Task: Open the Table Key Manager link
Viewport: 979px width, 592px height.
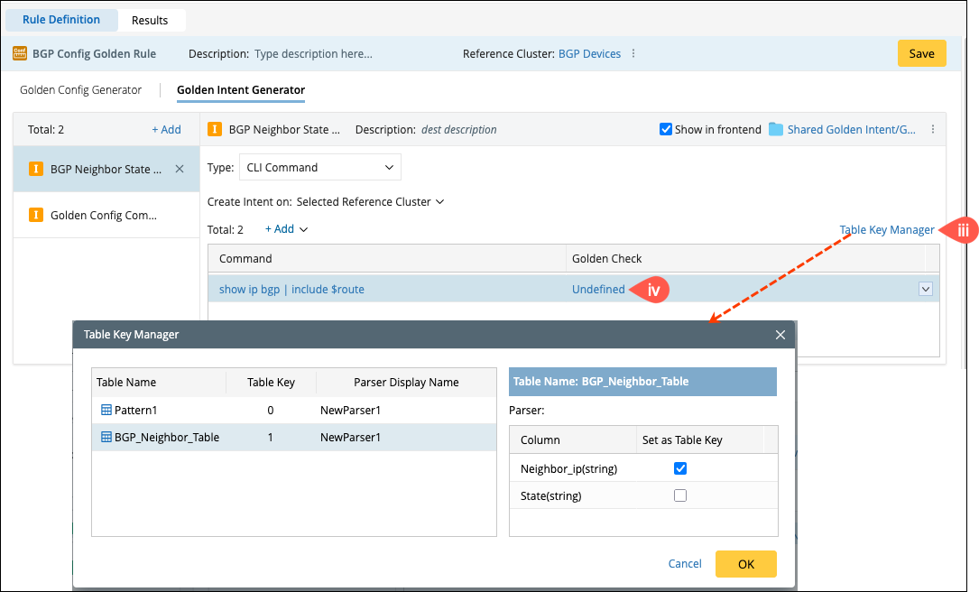Action: [887, 230]
